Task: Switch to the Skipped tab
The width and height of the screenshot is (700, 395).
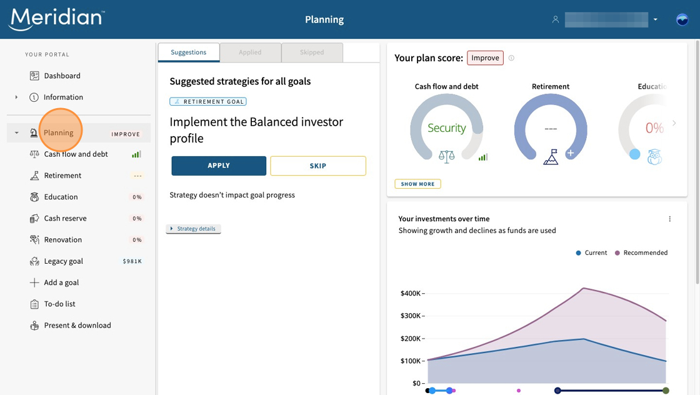Action: 312,52
